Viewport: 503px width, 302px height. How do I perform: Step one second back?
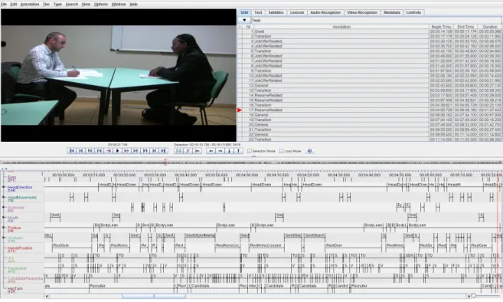click(x=90, y=151)
